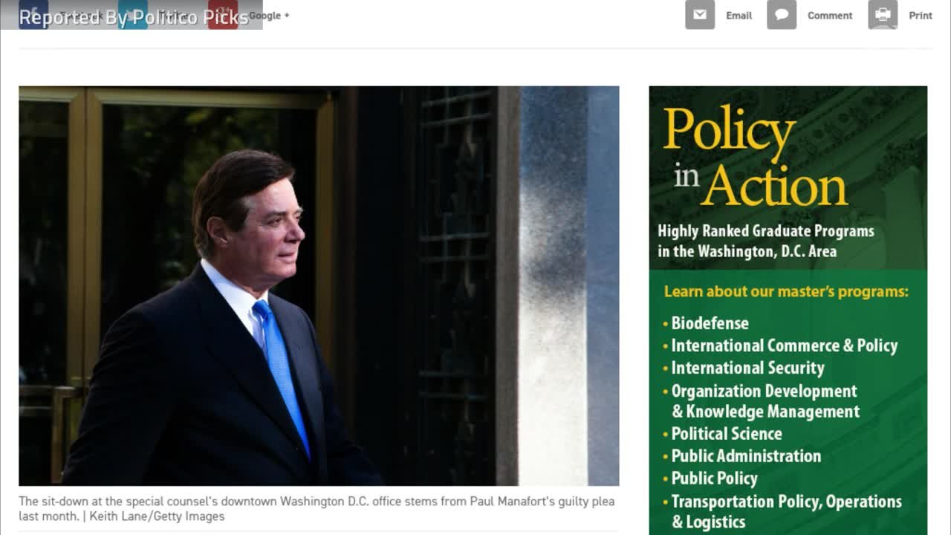Viewport: 951px width, 535px height.
Task: Click the 'Print' text link
Action: (921, 16)
